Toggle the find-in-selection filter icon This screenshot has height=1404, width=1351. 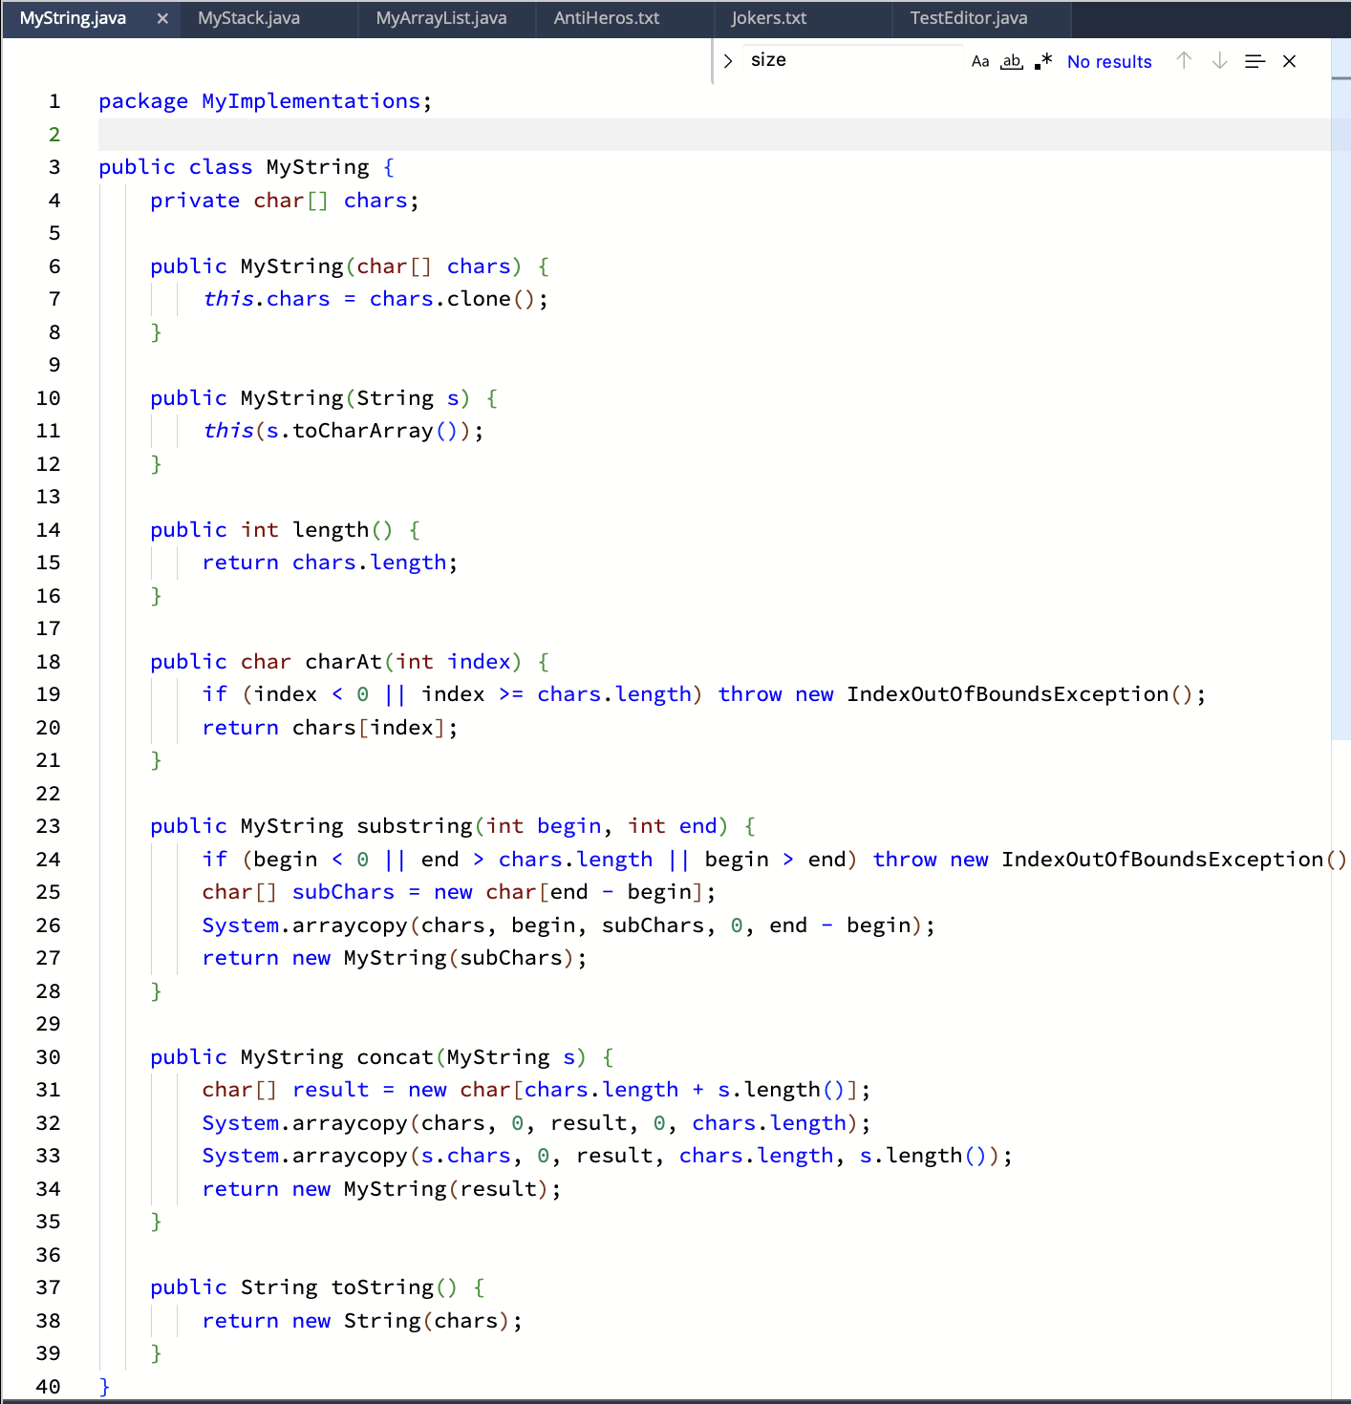click(1254, 61)
